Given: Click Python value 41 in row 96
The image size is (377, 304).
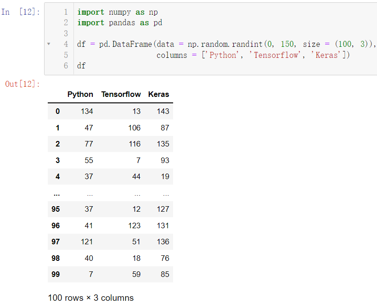Looking at the screenshot, I should [89, 225].
